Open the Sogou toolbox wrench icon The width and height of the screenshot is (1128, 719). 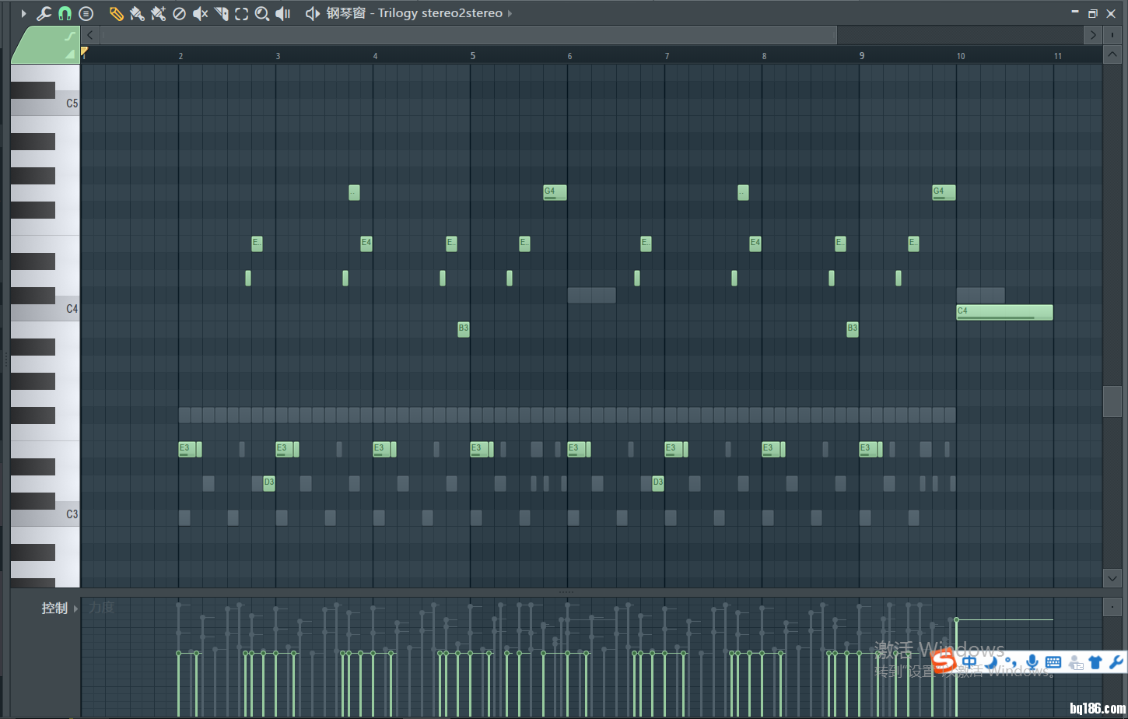pos(1116,662)
